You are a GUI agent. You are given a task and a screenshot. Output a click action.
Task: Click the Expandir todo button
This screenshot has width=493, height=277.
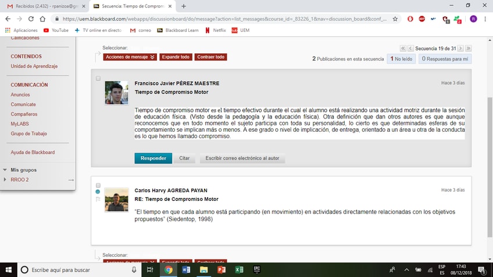tap(176, 57)
